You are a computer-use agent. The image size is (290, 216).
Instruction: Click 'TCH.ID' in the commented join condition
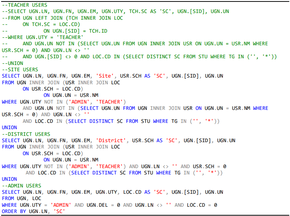tap(98, 31)
